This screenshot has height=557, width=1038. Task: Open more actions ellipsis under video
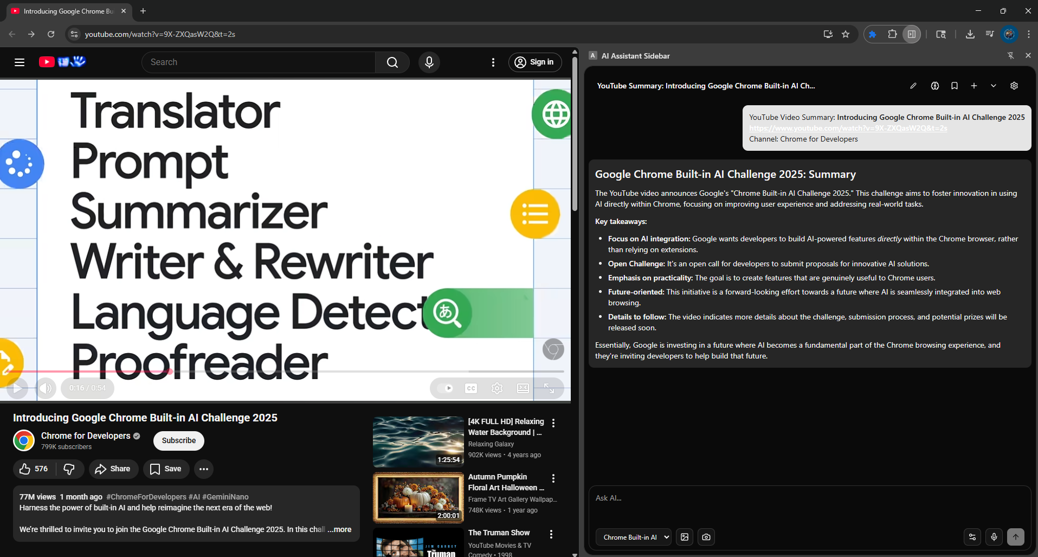204,469
